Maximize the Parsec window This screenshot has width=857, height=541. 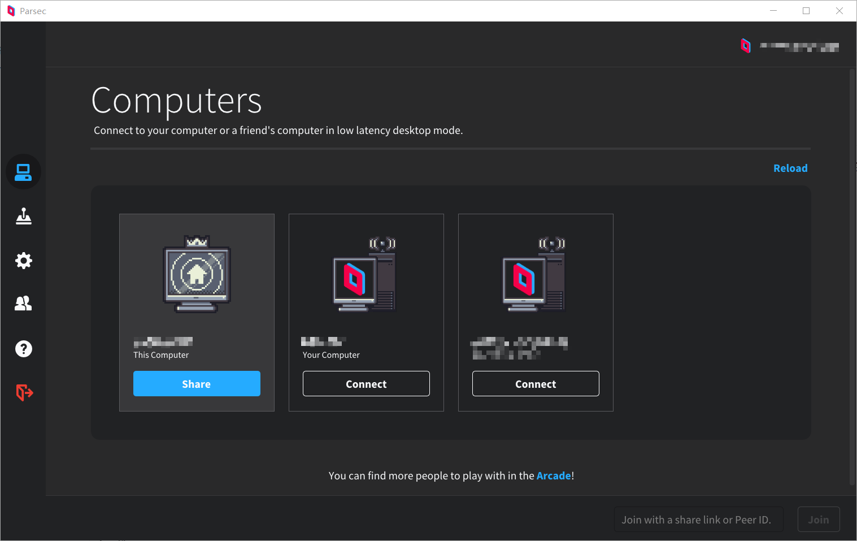pyautogui.click(x=806, y=11)
